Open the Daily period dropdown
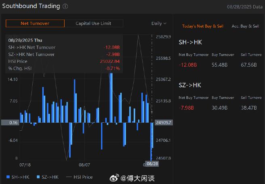 (159, 23)
